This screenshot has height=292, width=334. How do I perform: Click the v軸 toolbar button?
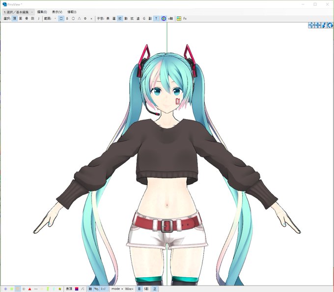pyautogui.click(x=170, y=19)
